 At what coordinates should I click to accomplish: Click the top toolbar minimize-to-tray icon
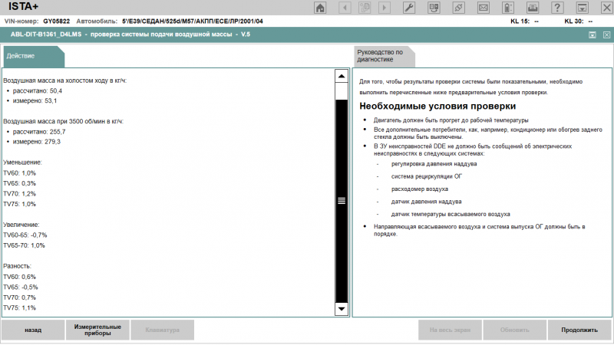click(x=583, y=8)
